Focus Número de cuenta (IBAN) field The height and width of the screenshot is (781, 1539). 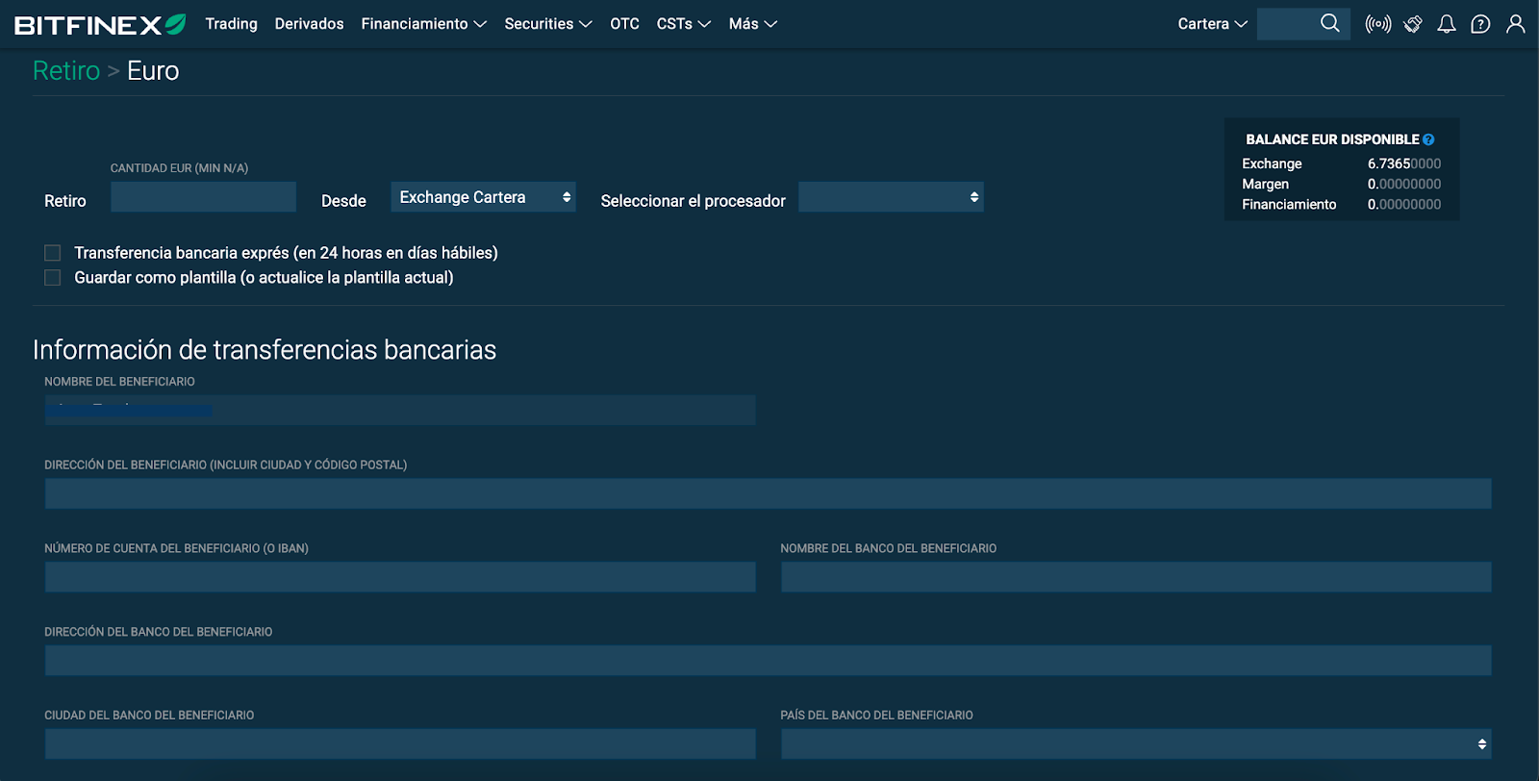click(400, 577)
